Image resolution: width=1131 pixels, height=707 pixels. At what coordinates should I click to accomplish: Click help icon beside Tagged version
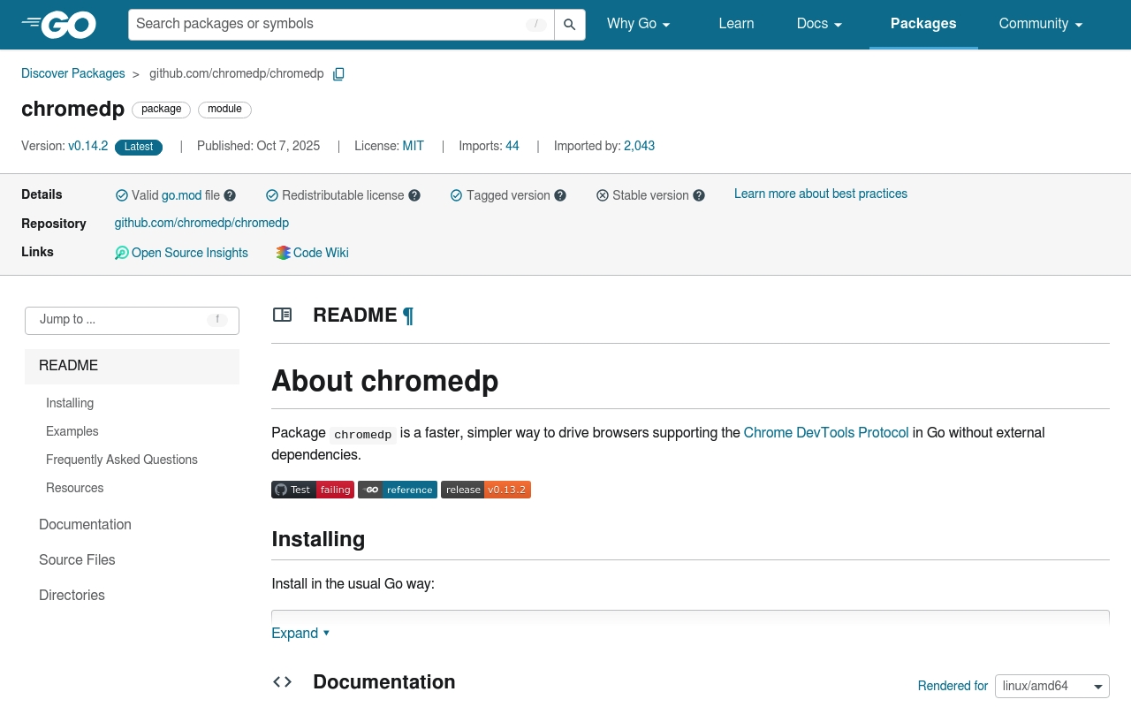(560, 195)
